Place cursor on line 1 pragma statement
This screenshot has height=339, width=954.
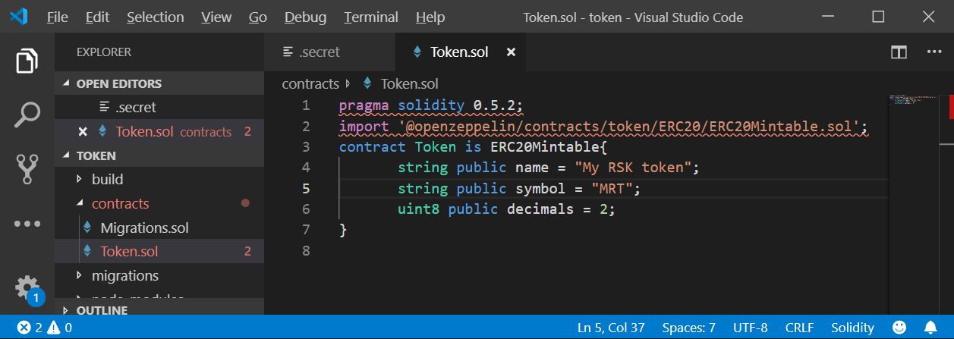pyautogui.click(x=431, y=105)
